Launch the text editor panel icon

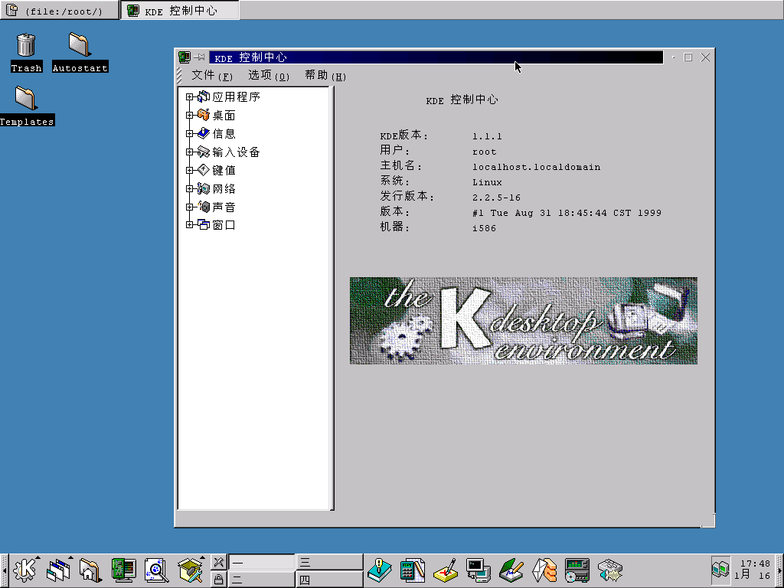click(511, 570)
